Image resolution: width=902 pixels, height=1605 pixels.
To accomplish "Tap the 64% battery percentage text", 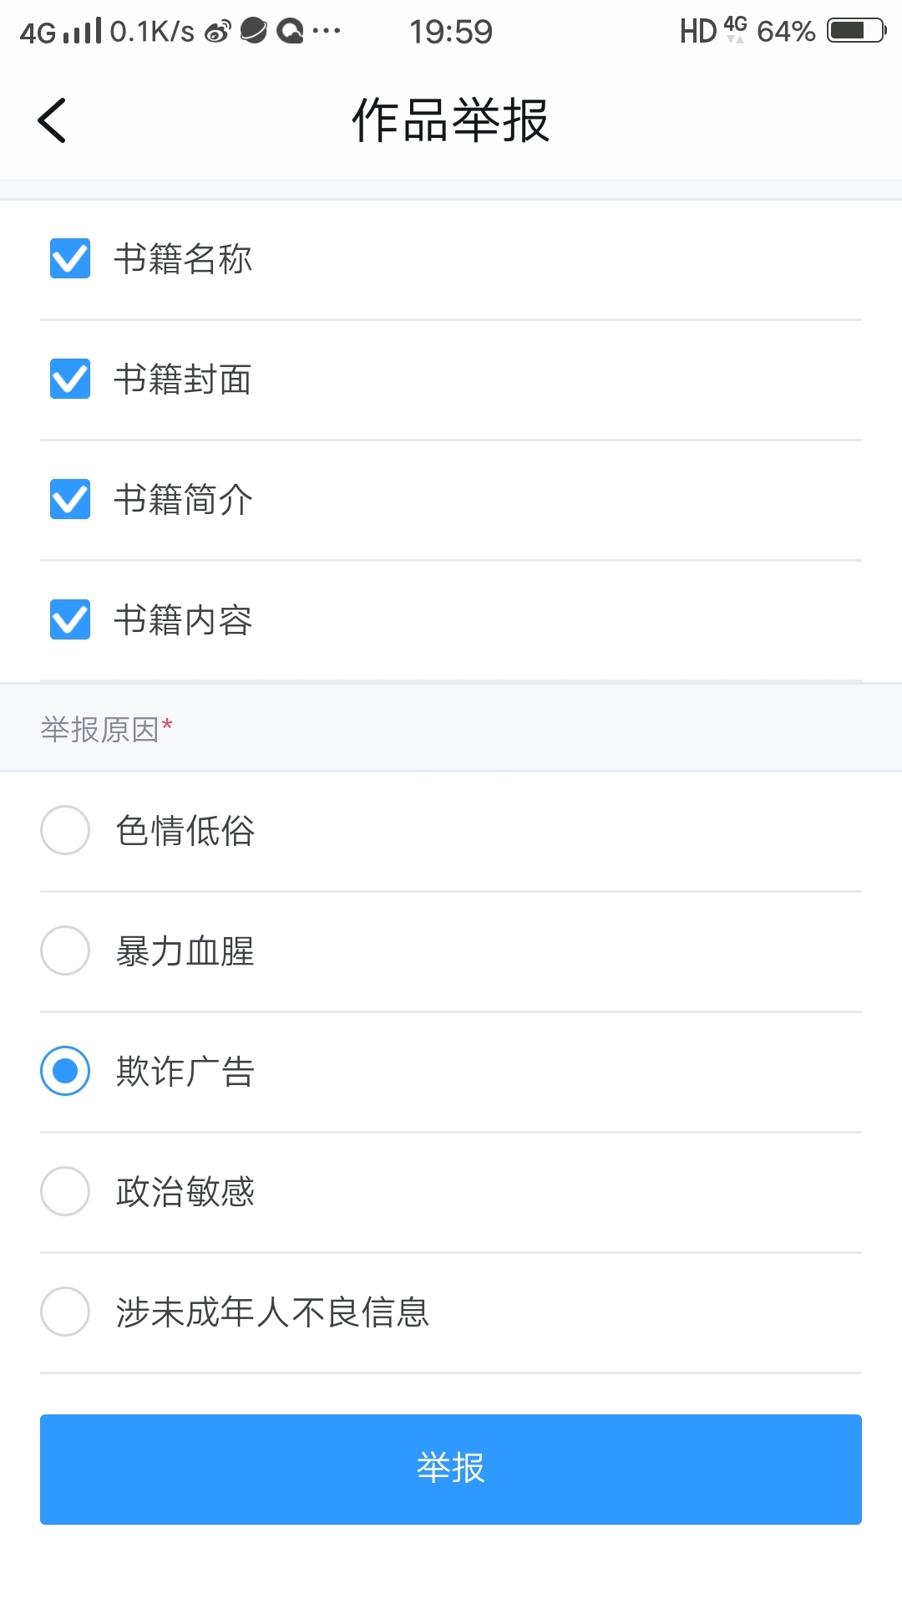I will pyautogui.click(x=786, y=32).
